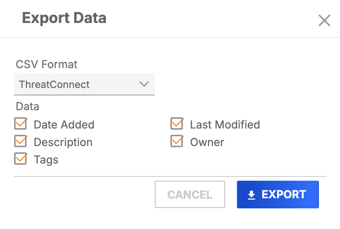
Task: Click the Last Modified label text
Action: (225, 125)
